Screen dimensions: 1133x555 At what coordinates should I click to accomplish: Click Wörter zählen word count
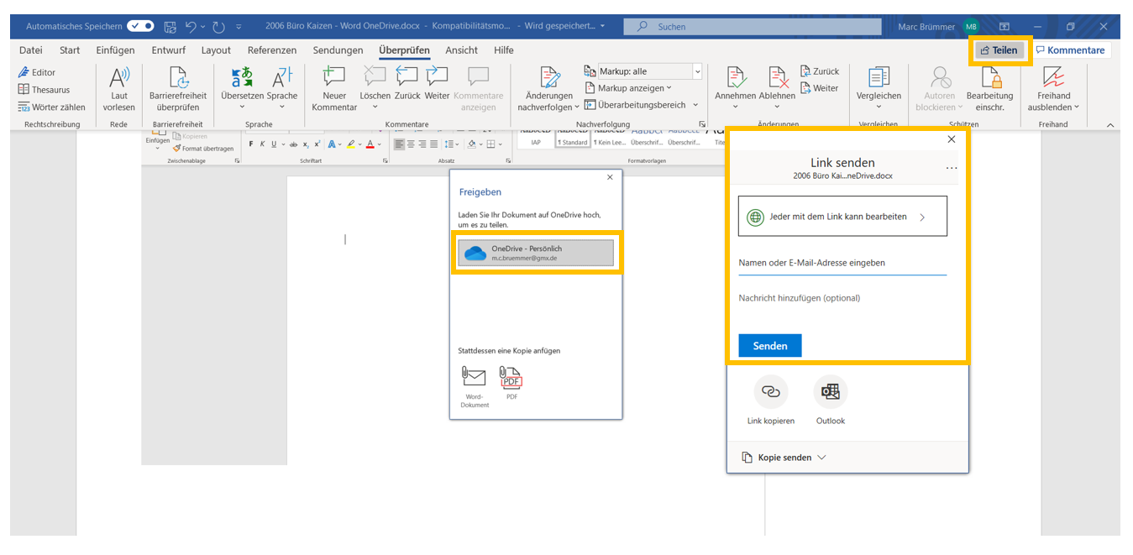click(52, 107)
